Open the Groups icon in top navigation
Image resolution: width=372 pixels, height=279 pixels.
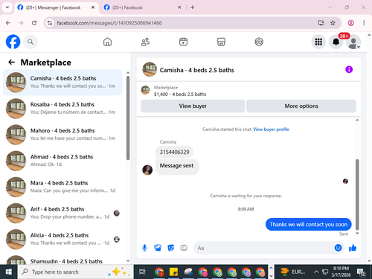click(259, 42)
